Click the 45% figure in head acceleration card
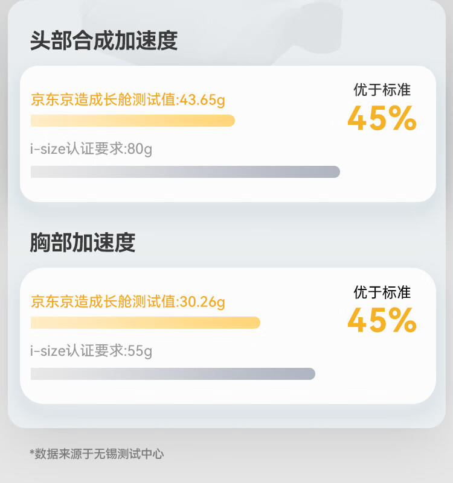Image resolution: width=453 pixels, height=483 pixels. pyautogui.click(x=382, y=119)
